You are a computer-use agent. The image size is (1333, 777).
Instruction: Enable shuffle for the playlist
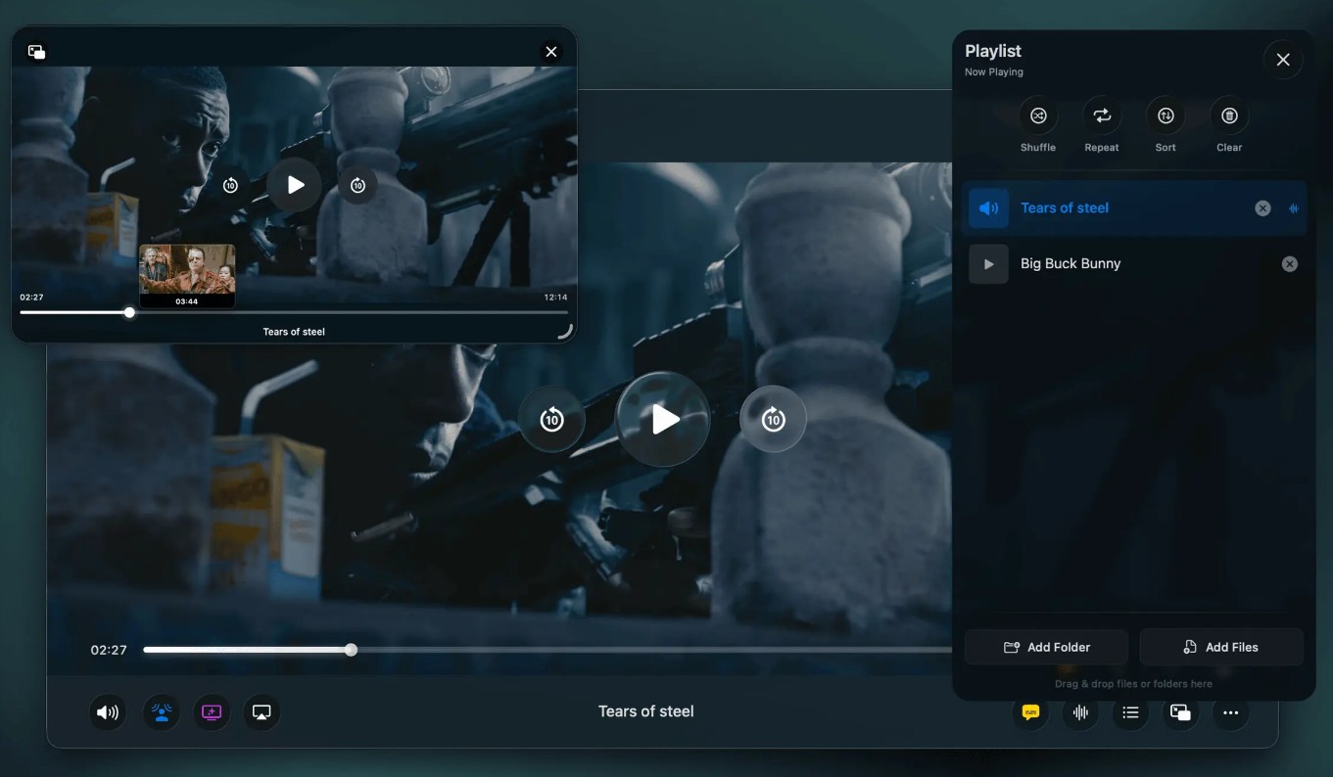[1037, 114]
